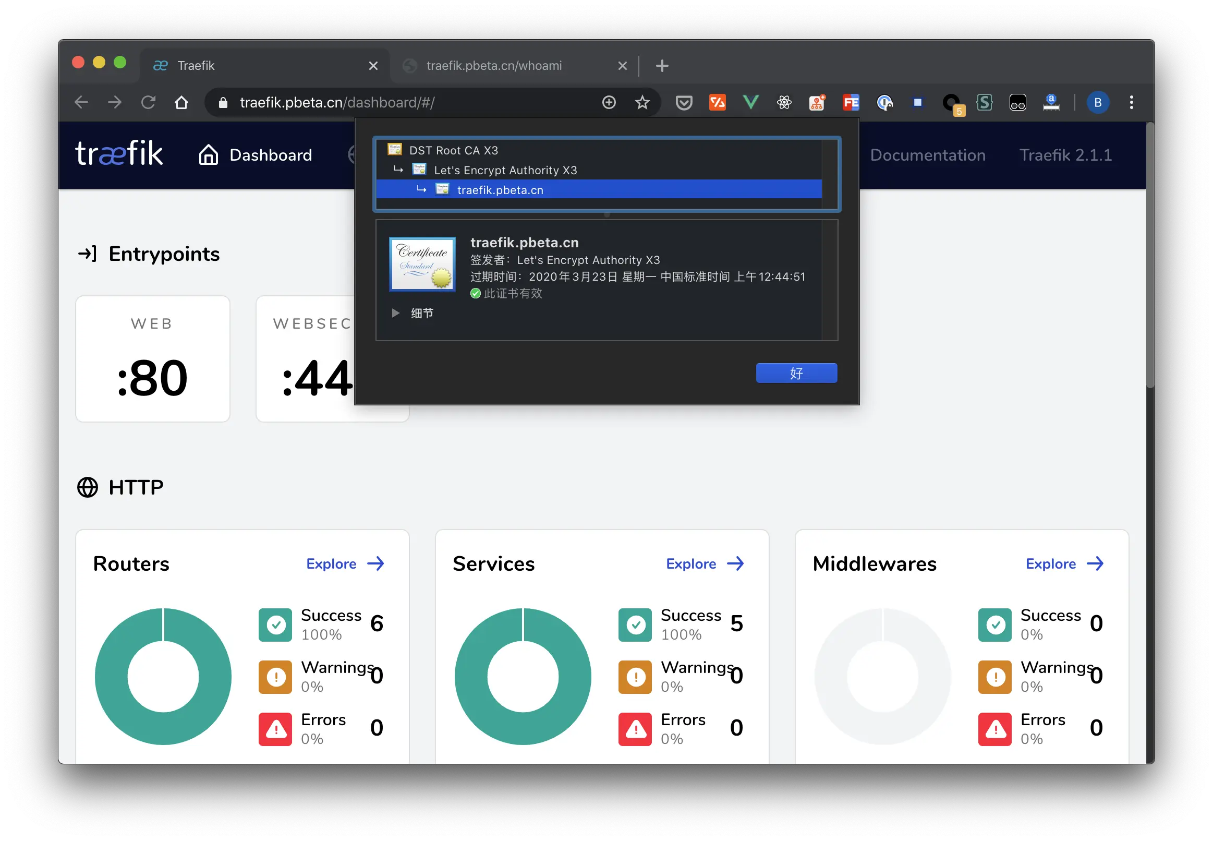The width and height of the screenshot is (1213, 841).
Task: Click the Warnings icon in the Services card
Action: click(635, 677)
